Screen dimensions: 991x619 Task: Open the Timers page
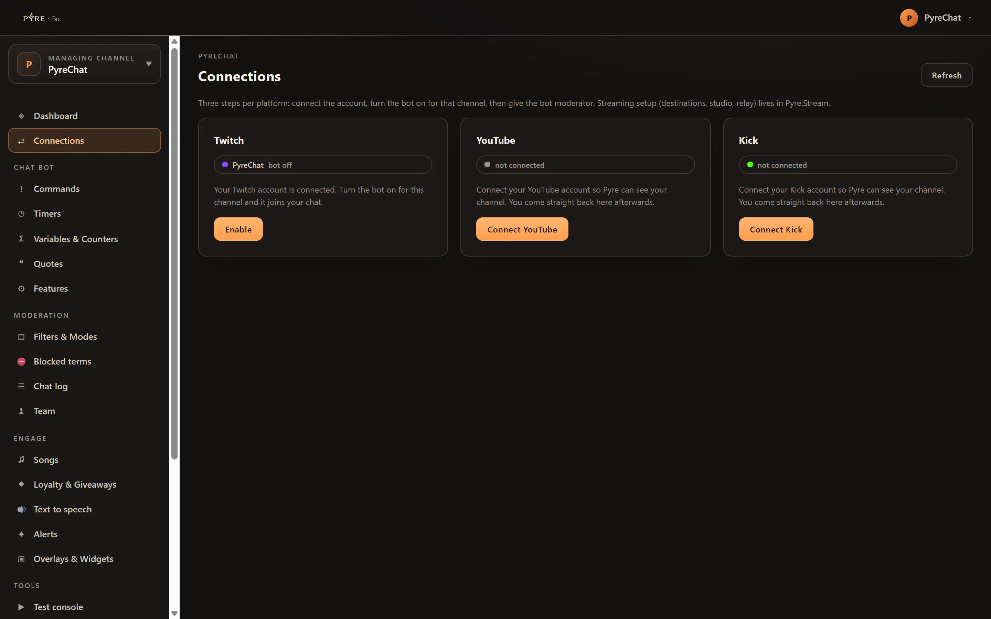[x=84, y=214]
